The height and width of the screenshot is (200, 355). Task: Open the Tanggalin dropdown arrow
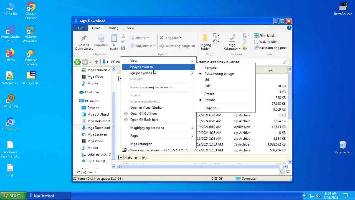181,38
